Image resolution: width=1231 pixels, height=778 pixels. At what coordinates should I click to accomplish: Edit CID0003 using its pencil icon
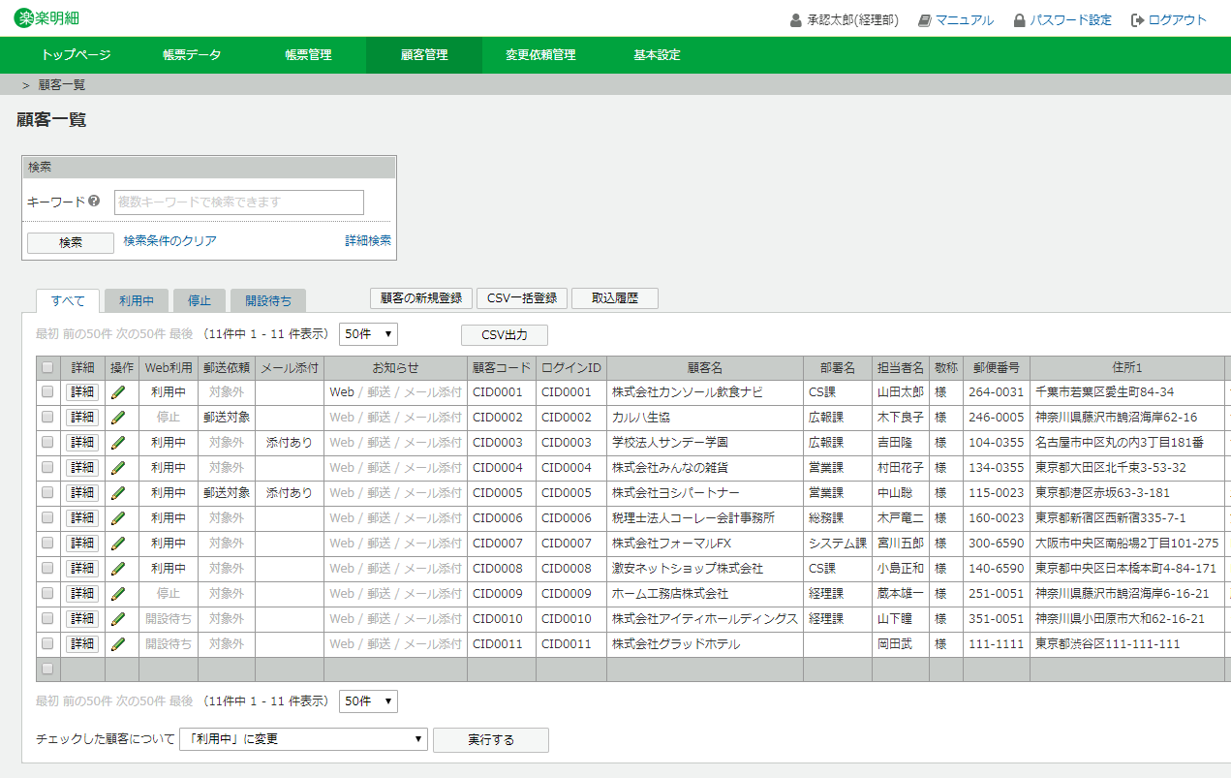point(119,443)
